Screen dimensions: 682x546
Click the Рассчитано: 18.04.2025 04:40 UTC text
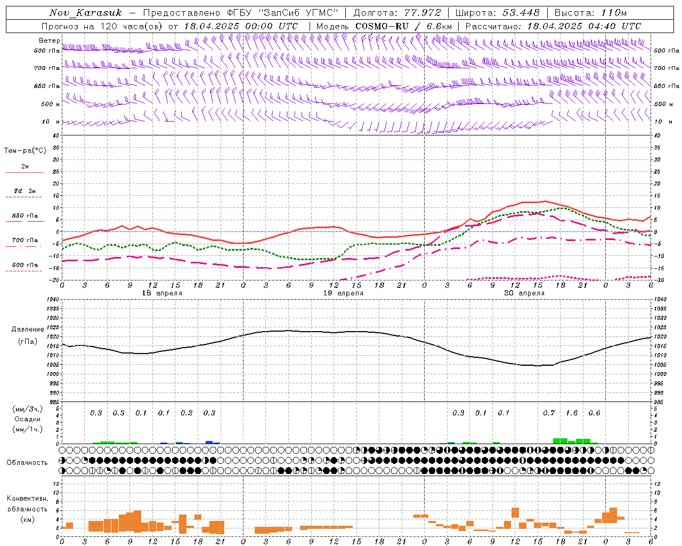[553, 26]
